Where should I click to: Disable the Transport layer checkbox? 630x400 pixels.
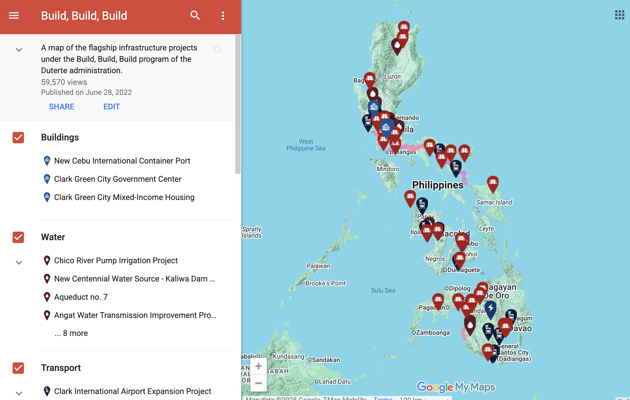[18, 368]
